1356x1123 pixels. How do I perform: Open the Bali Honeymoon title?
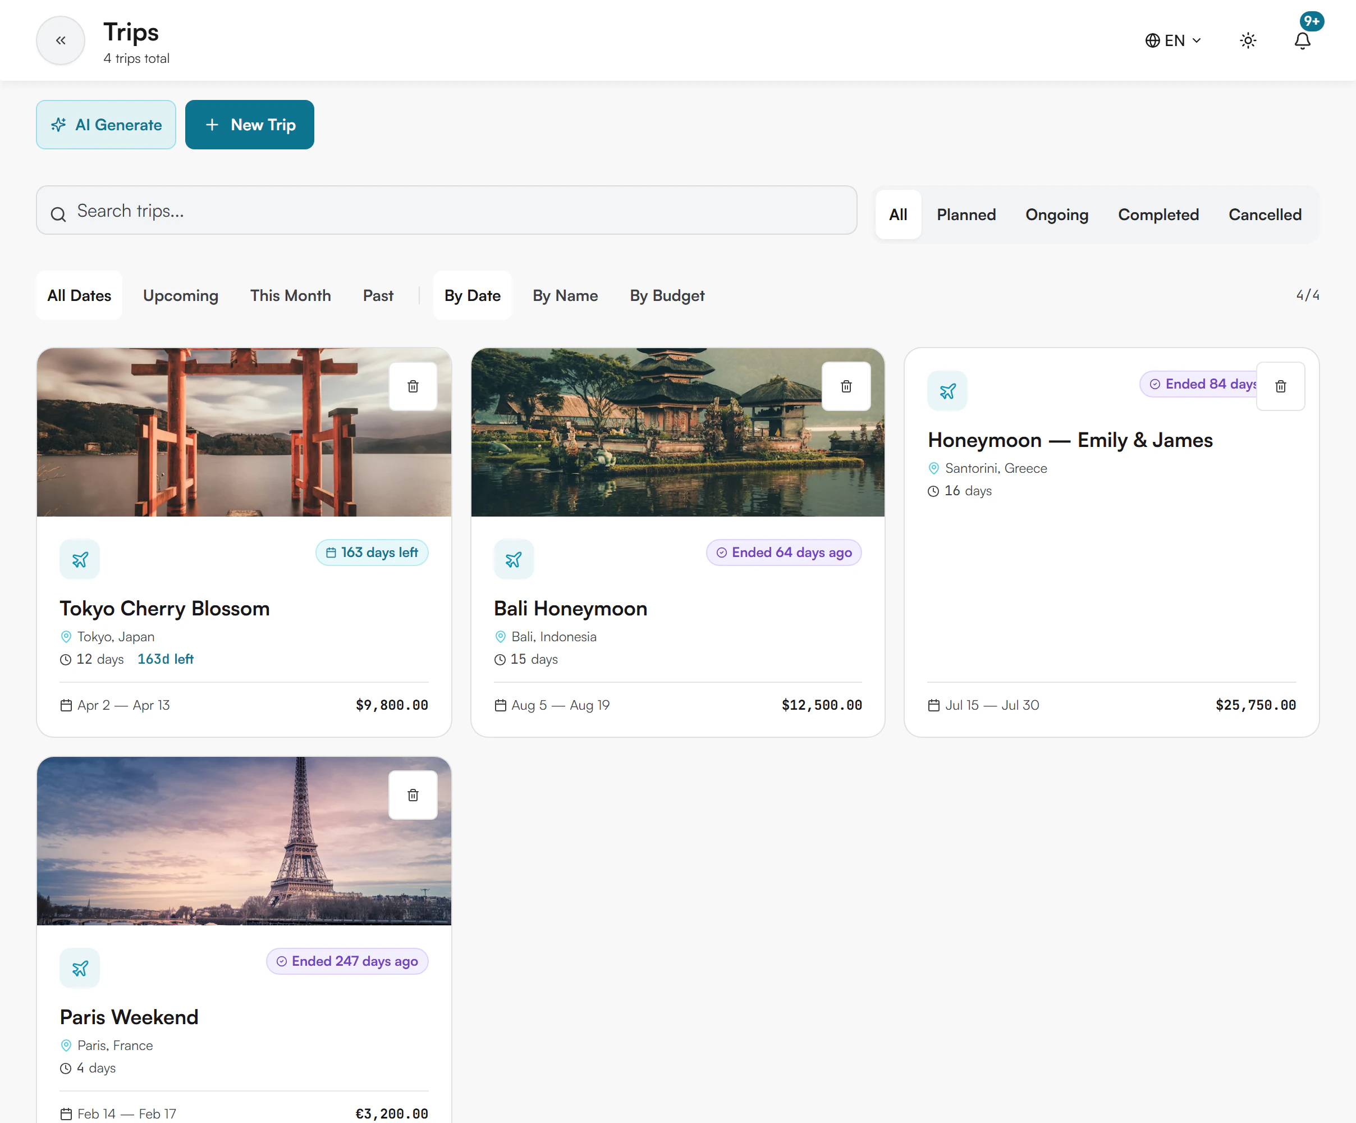[571, 609]
